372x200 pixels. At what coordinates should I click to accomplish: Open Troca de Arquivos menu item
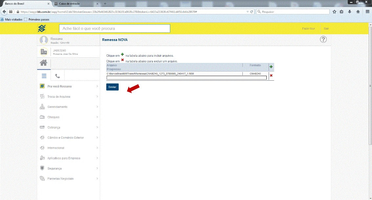pyautogui.click(x=69, y=97)
